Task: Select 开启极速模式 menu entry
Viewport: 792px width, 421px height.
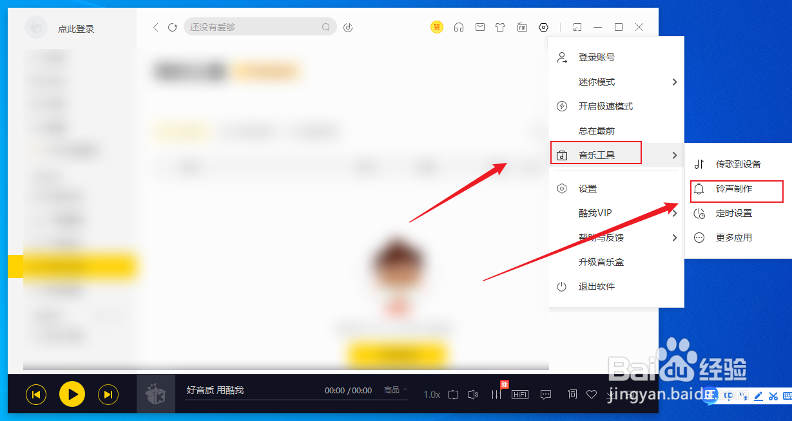Action: pyautogui.click(x=606, y=106)
